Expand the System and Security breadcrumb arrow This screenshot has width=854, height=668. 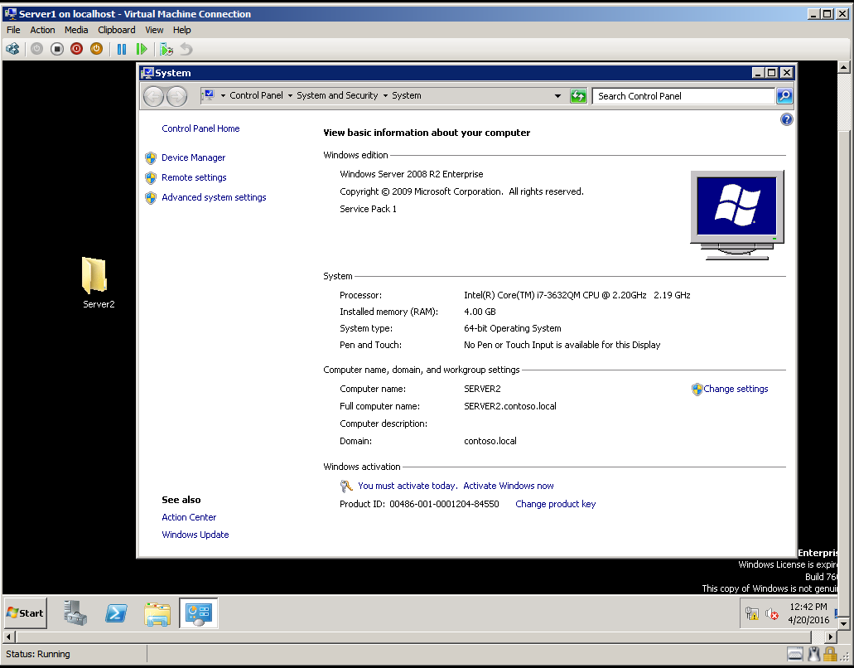click(385, 96)
